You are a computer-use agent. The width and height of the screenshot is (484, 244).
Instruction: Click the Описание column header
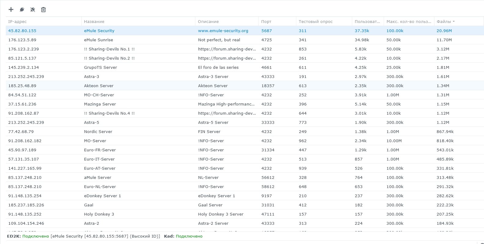tap(208, 21)
